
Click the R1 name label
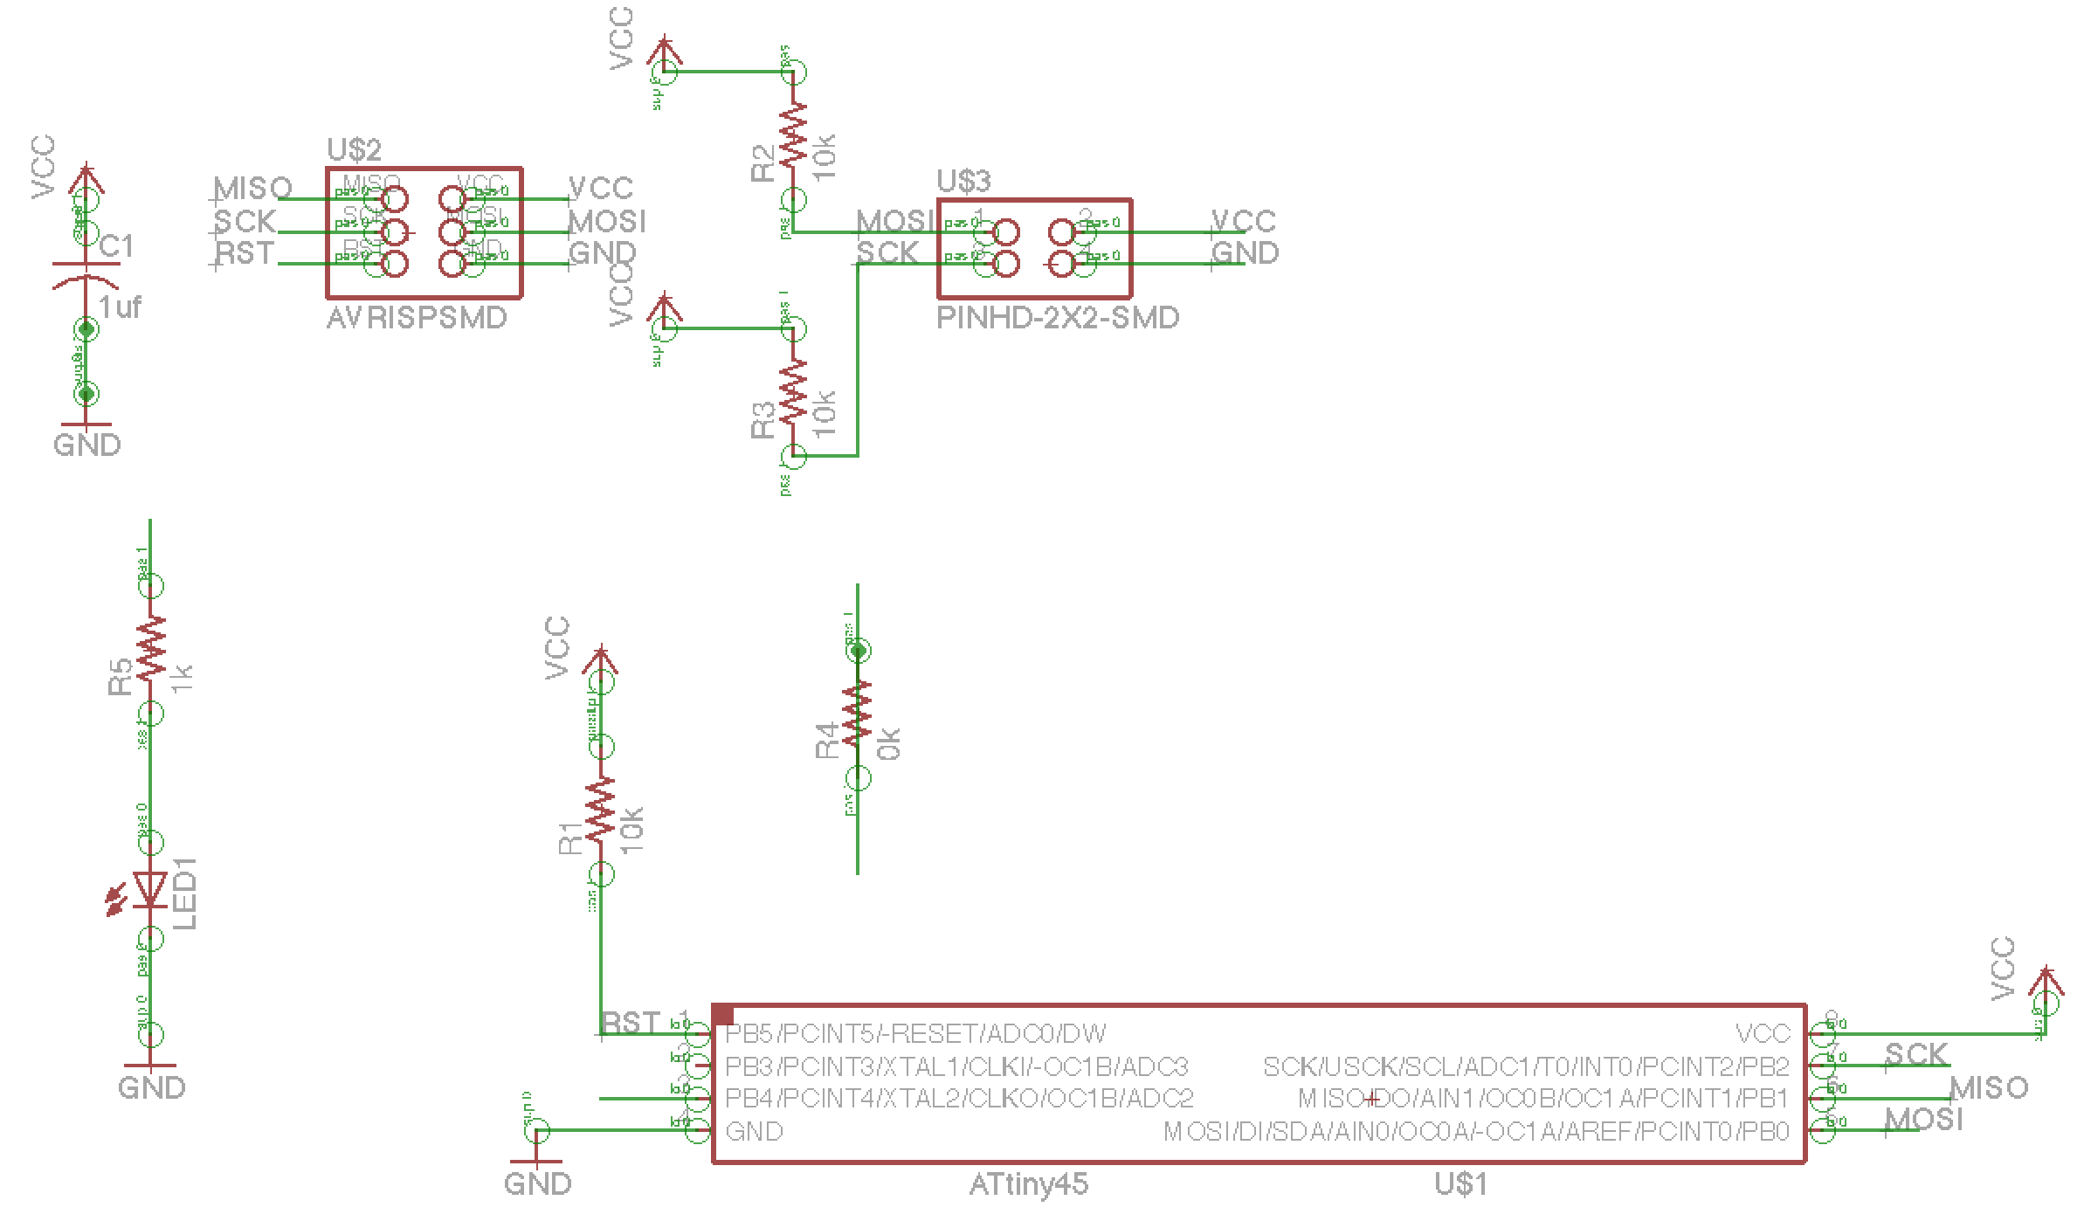click(569, 838)
